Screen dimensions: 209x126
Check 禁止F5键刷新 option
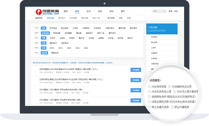(172, 107)
